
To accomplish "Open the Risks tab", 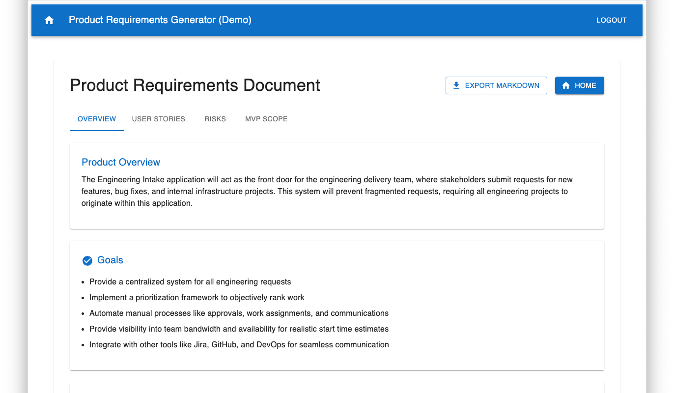I will tap(215, 119).
